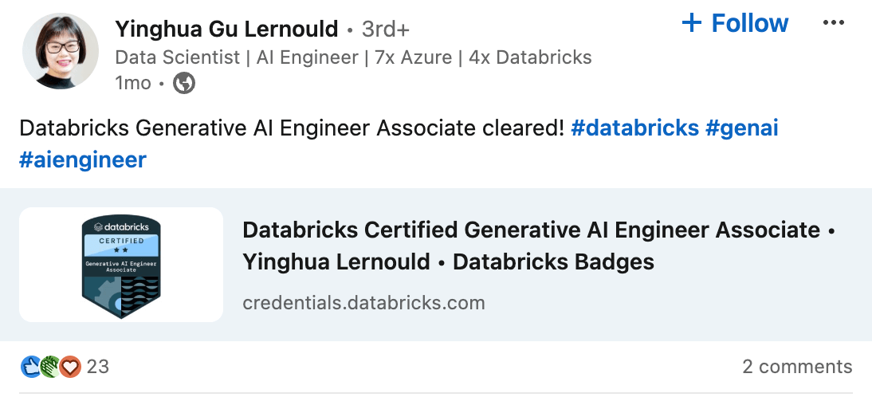Viewport: 872px width, 405px height.
Task: Open the #genai hashtag
Action: (741, 128)
